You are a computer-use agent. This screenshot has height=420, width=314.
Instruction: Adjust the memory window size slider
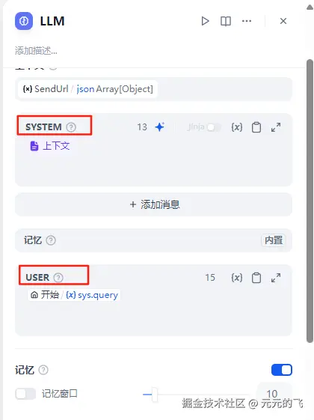tap(154, 395)
